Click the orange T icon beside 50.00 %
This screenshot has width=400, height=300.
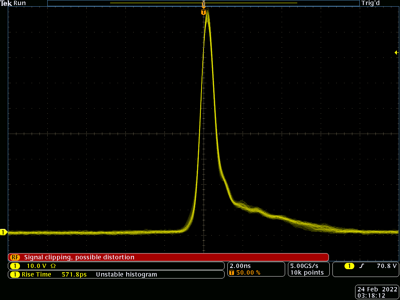[x=232, y=273]
